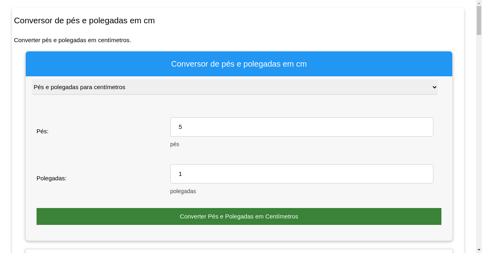Click the 'Pés:' field label

(42, 131)
